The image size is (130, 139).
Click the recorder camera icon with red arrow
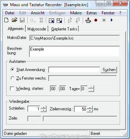(x=88, y=20)
